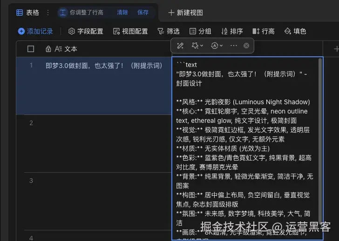Select cell text 即梦3.0做封面 in row 1
Viewport: 339px width, 241px height.
[104, 66]
